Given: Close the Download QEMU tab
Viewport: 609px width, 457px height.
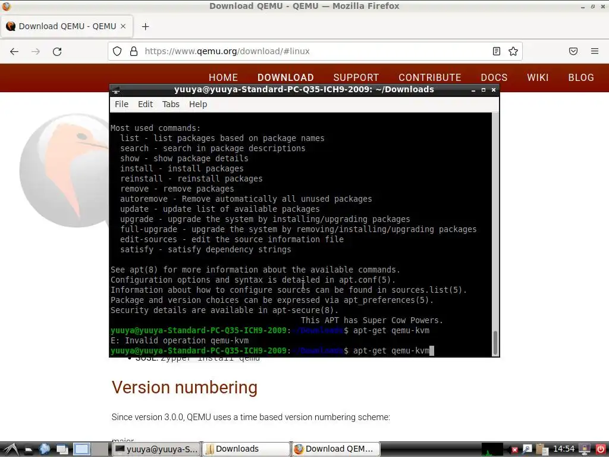Looking at the screenshot, I should pos(123,26).
